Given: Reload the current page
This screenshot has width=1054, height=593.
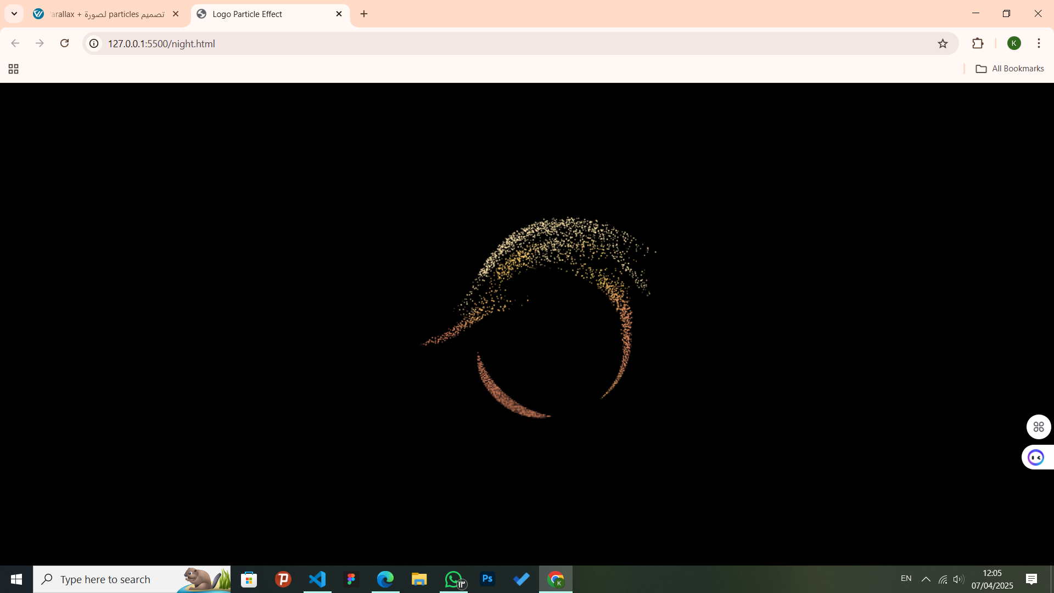Looking at the screenshot, I should (64, 43).
